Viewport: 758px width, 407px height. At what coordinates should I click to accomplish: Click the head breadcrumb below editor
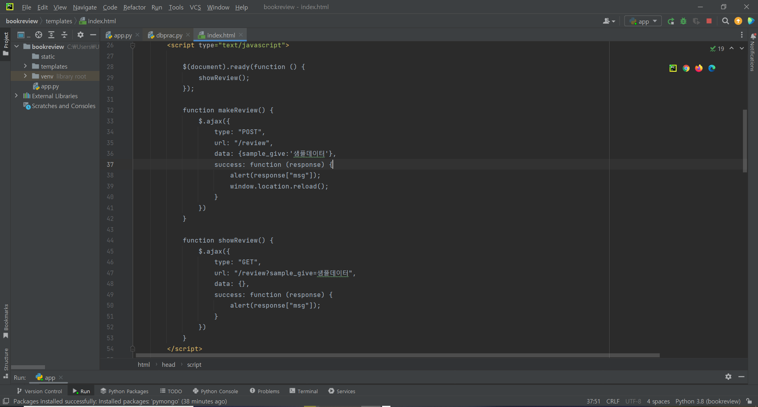coord(169,365)
